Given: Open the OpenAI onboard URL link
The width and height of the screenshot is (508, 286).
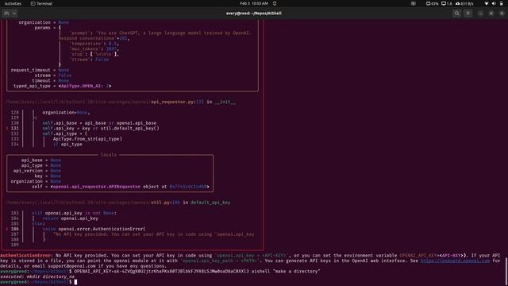Looking at the screenshot, I should click(x=455, y=261).
